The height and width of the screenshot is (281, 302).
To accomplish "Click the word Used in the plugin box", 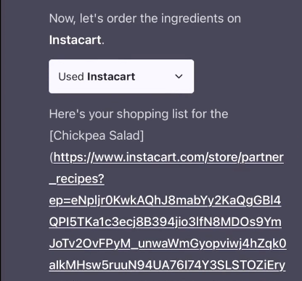I will point(71,77).
